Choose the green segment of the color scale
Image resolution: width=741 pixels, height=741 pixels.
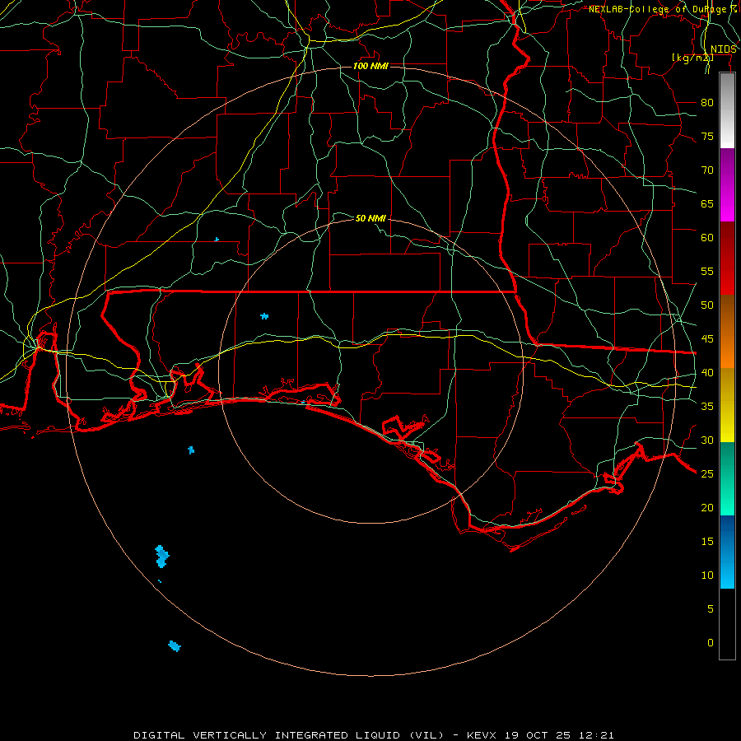[727, 478]
